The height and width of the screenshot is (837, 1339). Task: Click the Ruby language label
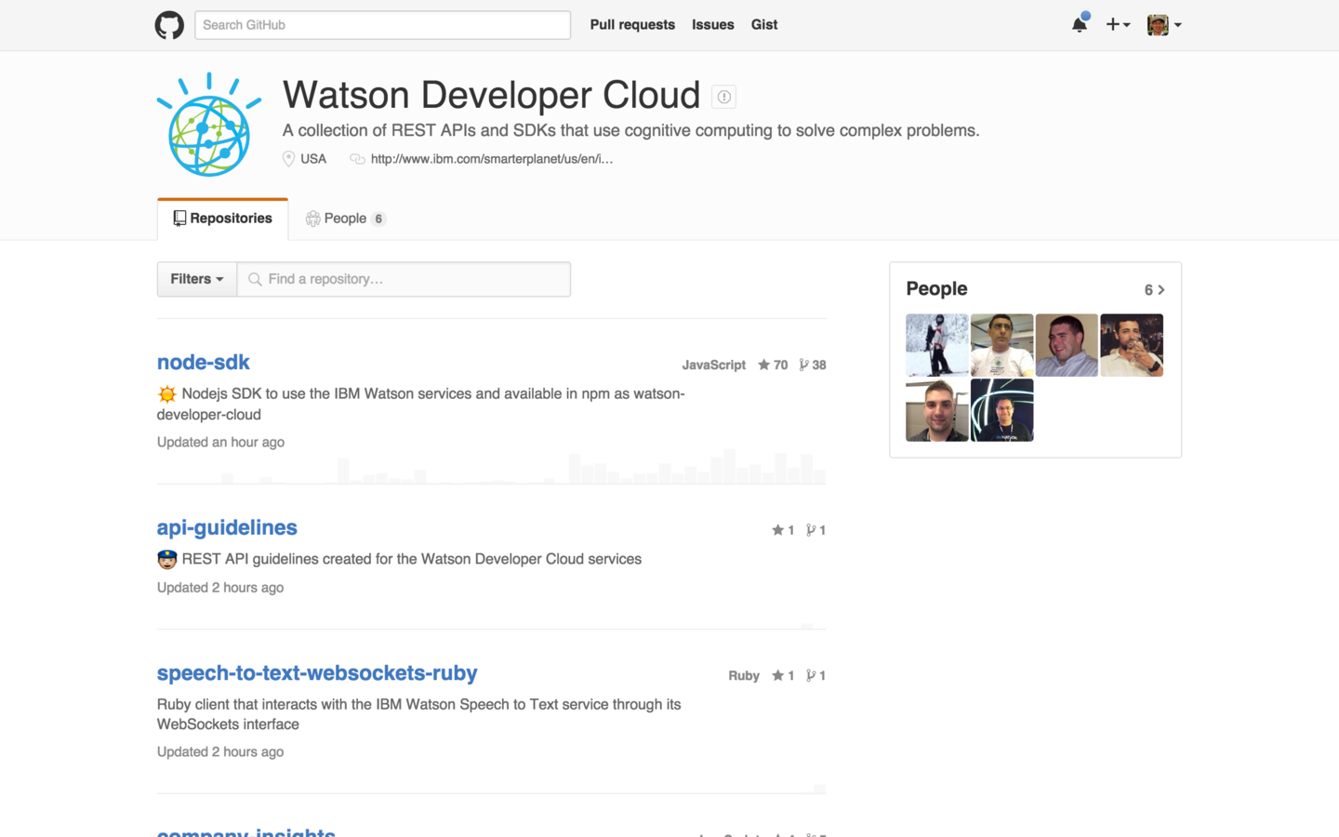(744, 675)
